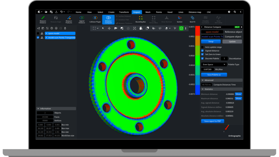Run the Best Fit tool
The height and width of the screenshot is (157, 279).
tap(192, 19)
